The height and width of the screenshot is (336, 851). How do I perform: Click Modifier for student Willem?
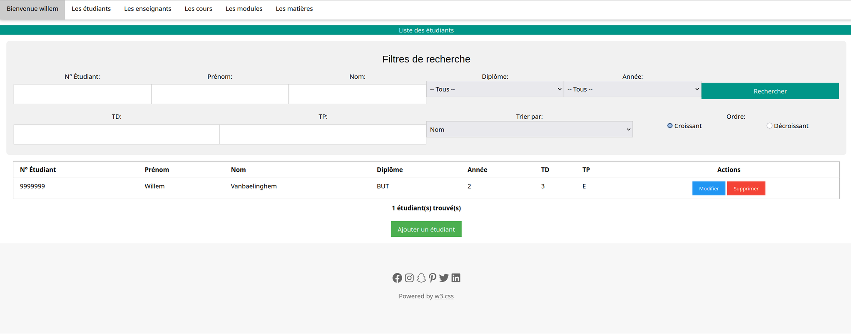pyautogui.click(x=709, y=189)
